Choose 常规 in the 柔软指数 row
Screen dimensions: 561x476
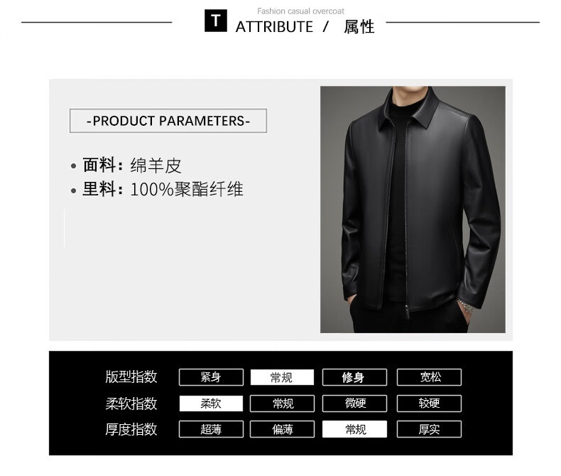(283, 404)
